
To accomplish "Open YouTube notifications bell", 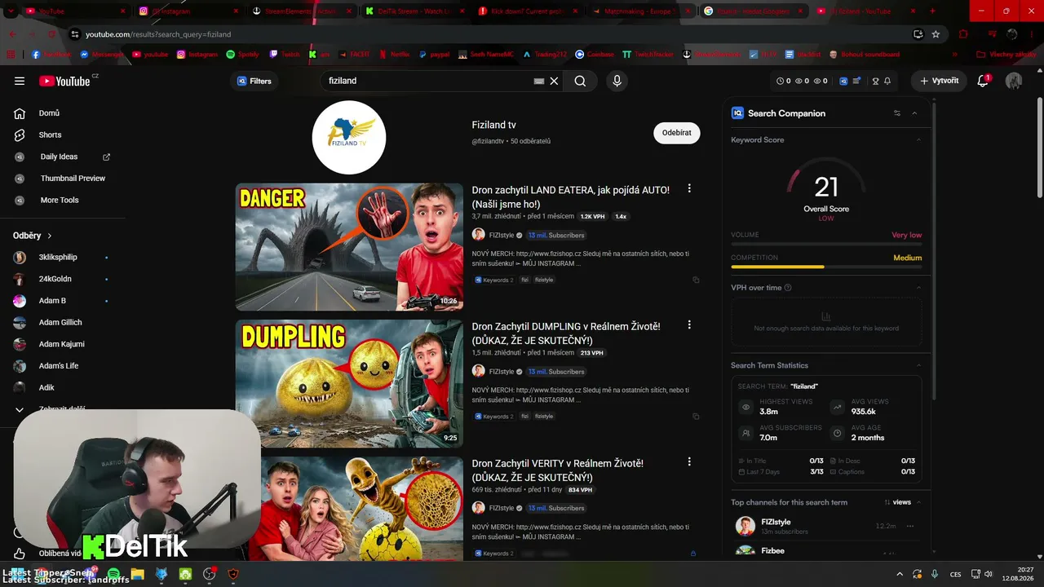I will click(983, 81).
